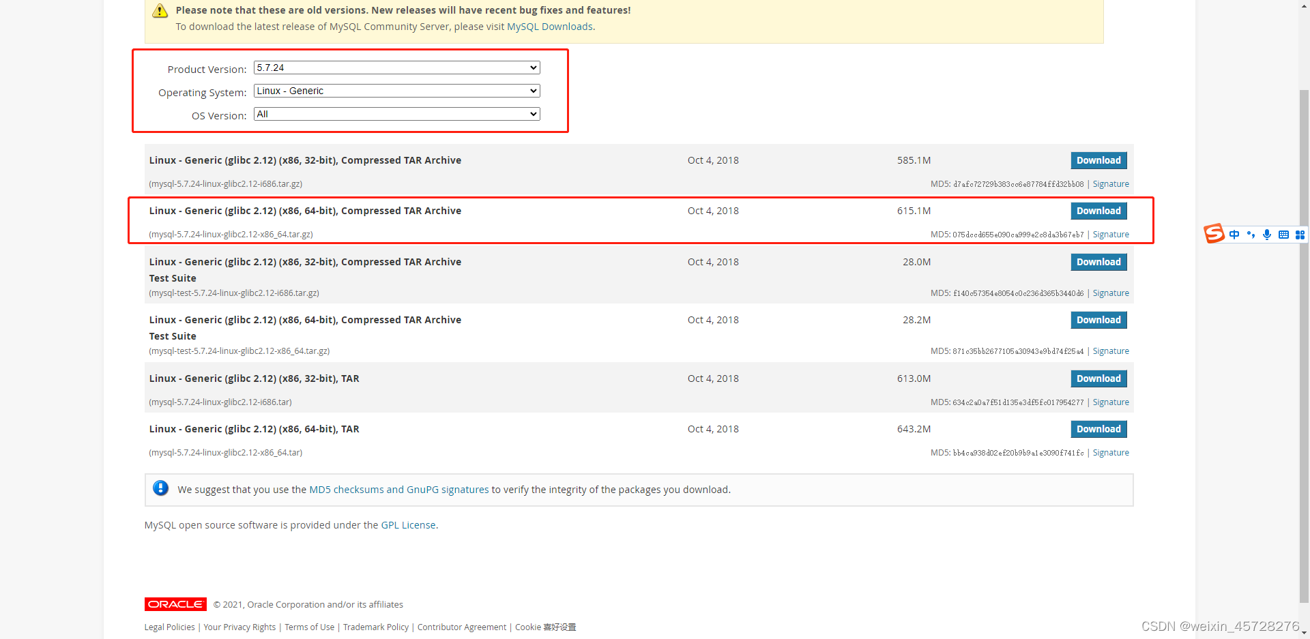Click filename (mysql-5.7.24-linux-glibc2.12-i686.tar)
The height and width of the screenshot is (639, 1310).
point(220,402)
